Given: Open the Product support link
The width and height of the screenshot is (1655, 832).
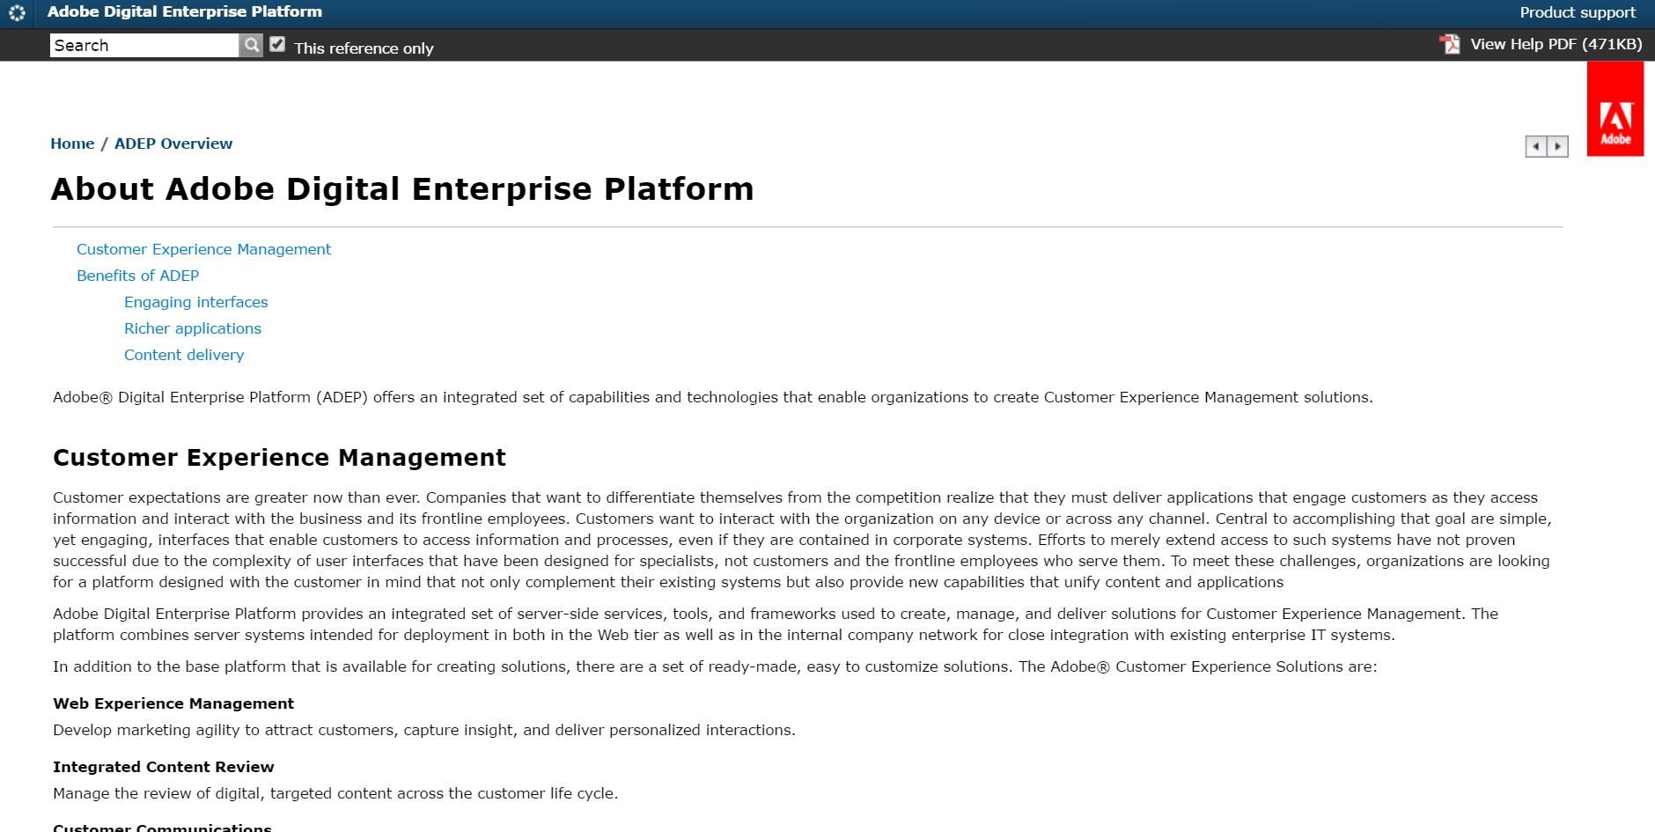Looking at the screenshot, I should 1578,12.
